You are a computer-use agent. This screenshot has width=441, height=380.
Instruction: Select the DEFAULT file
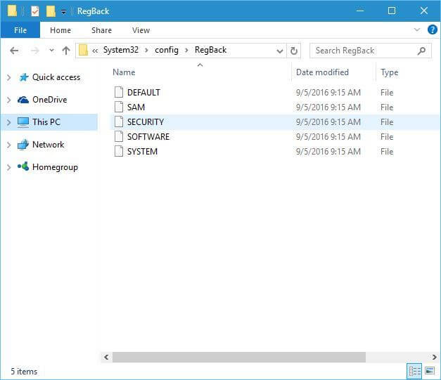(143, 93)
